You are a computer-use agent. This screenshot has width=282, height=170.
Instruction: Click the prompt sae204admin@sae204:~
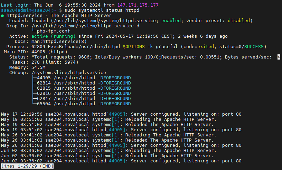click(x=29, y=10)
